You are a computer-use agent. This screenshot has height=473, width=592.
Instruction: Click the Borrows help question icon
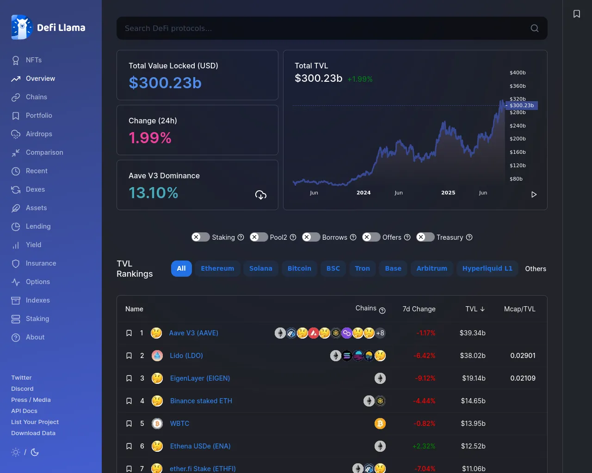[353, 237]
